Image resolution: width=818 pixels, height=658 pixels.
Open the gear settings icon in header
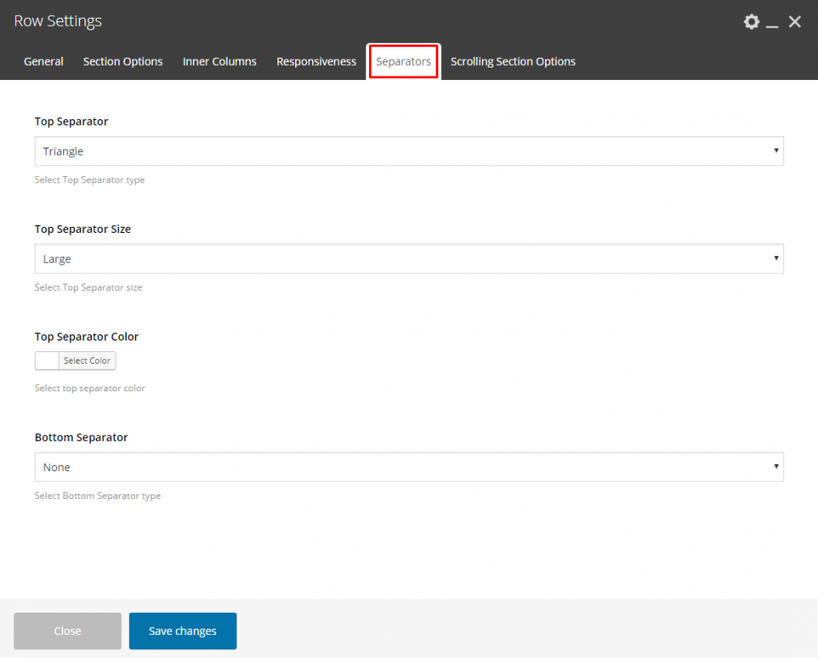point(751,22)
